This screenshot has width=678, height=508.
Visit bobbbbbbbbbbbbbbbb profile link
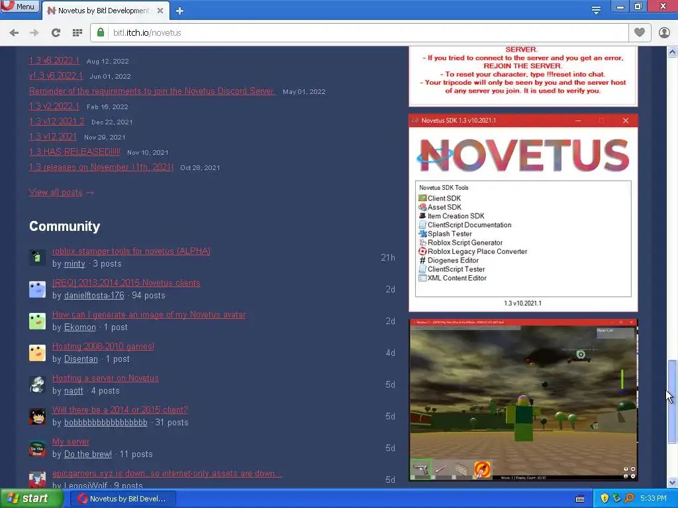105,422
